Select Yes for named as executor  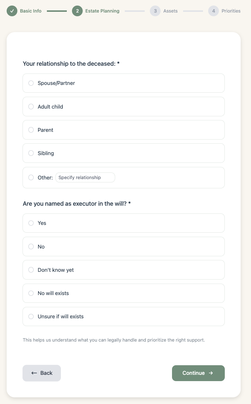[x=31, y=223]
